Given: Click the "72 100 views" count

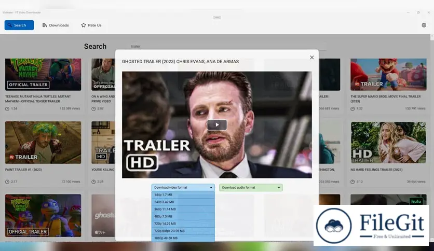Looking at the screenshot, I should 71,182.
